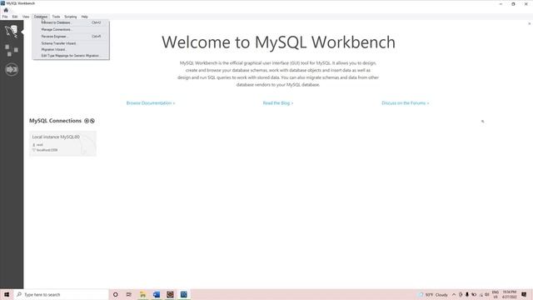This screenshot has width=533, height=300.
Task: Open the File menu
Action: (5, 17)
